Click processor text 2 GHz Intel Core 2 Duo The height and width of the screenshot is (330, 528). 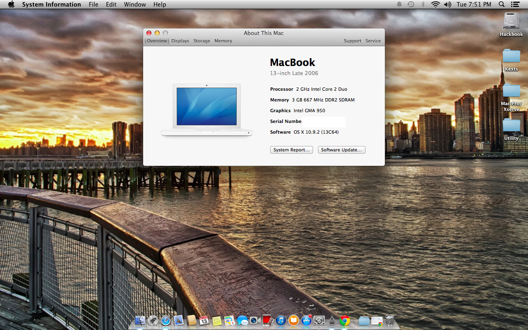[322, 89]
